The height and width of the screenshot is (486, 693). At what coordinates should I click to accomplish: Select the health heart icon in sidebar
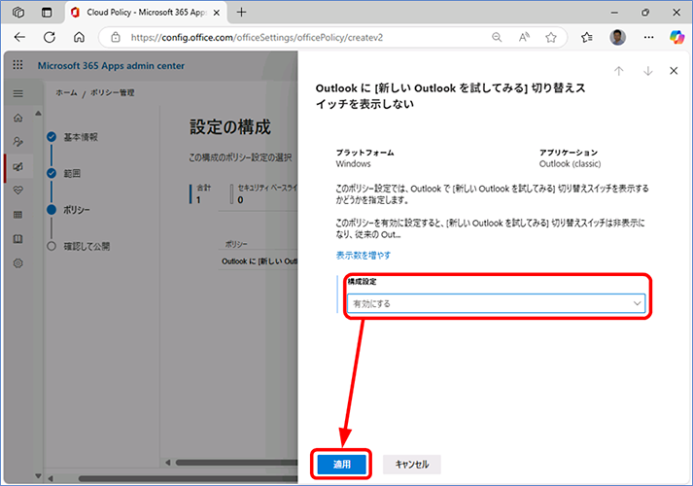[x=18, y=191]
